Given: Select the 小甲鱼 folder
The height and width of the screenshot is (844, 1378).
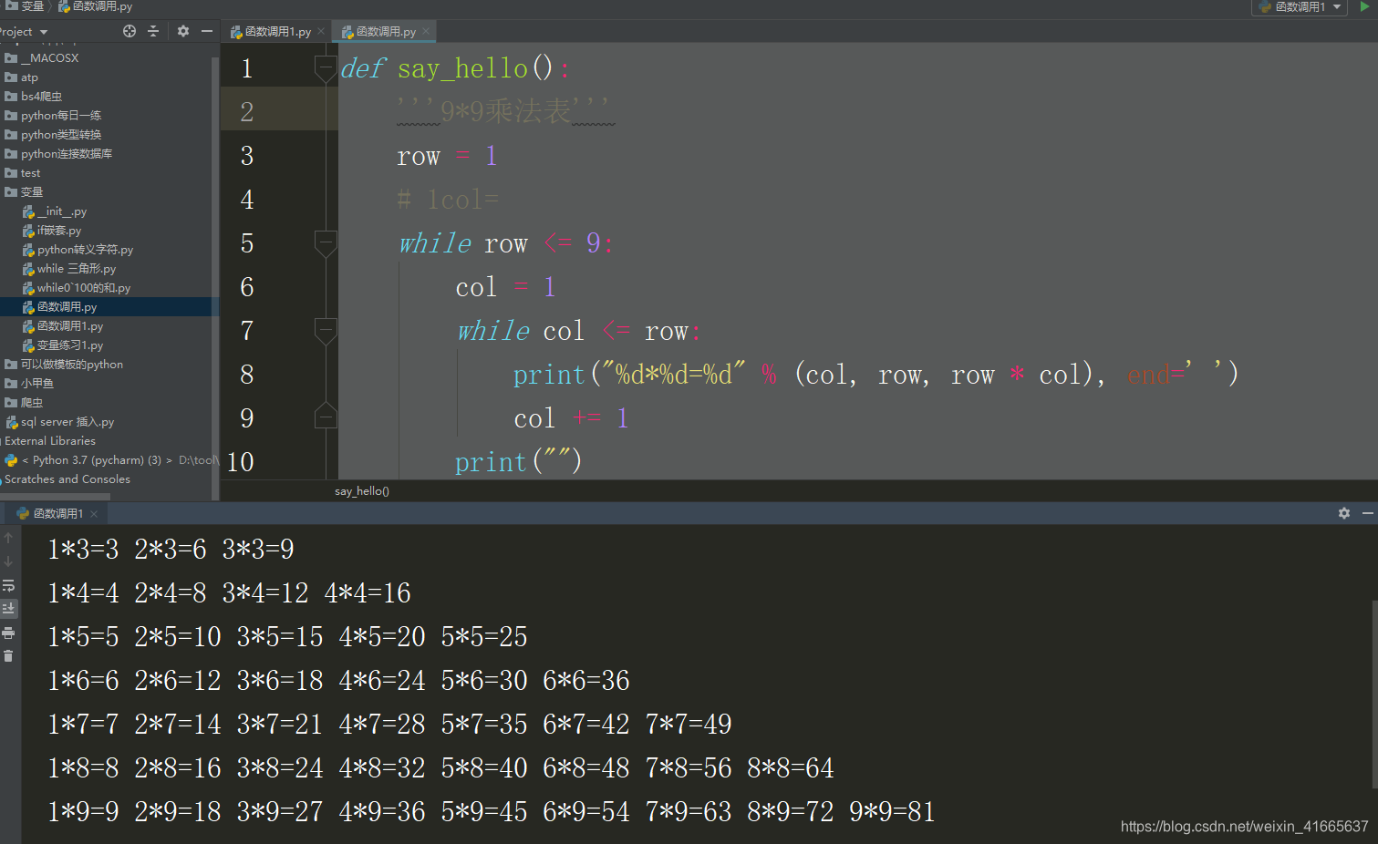Looking at the screenshot, I should 30,384.
